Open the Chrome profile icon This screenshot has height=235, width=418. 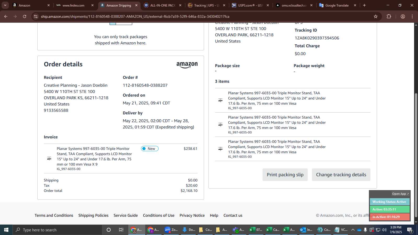point(403,16)
